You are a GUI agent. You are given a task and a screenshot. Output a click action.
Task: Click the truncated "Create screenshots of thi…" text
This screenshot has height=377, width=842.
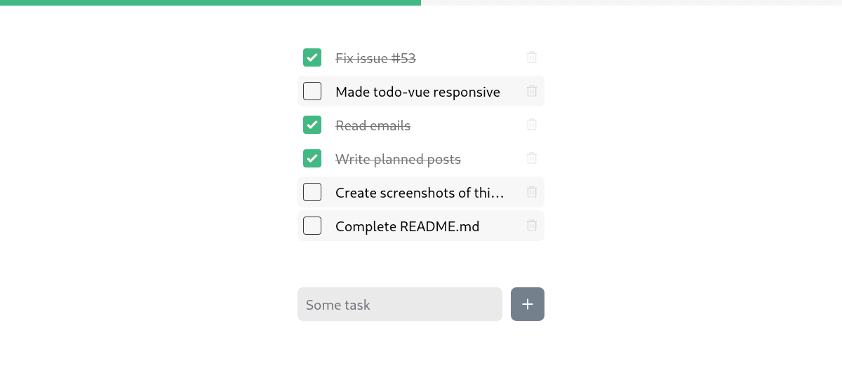pos(420,193)
